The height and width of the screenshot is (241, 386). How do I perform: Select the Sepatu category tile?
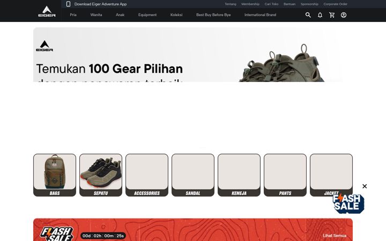101,175
